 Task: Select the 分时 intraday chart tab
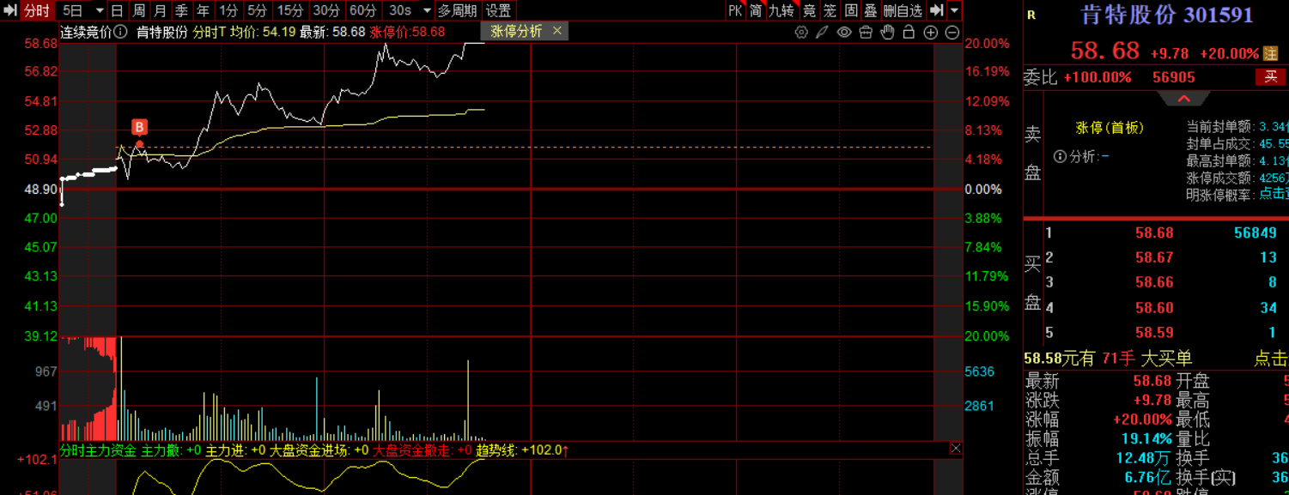pyautogui.click(x=37, y=11)
